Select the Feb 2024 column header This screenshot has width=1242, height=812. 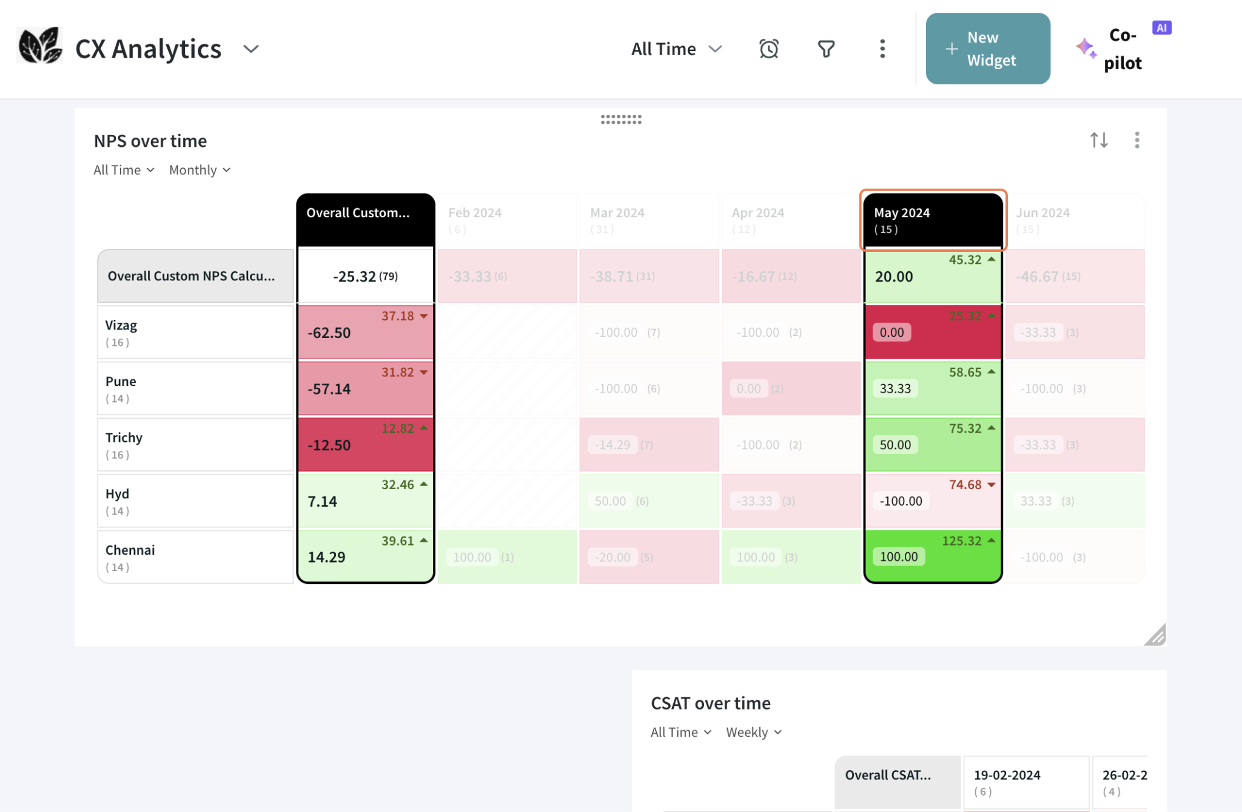pyautogui.click(x=506, y=220)
